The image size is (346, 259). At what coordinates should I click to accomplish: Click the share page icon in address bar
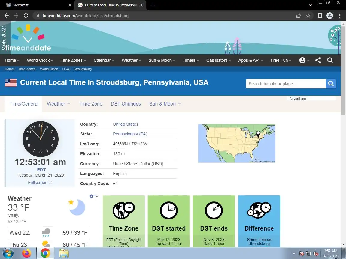pyautogui.click(x=298, y=16)
